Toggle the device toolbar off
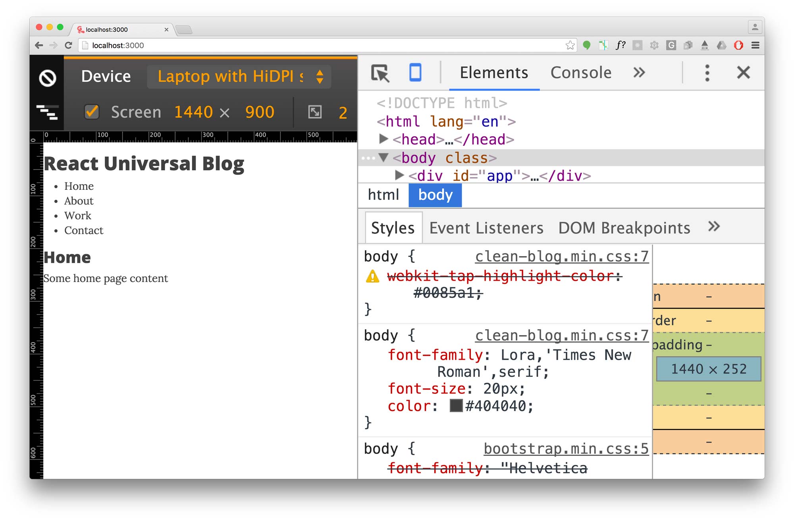The height and width of the screenshot is (521, 794). (415, 73)
